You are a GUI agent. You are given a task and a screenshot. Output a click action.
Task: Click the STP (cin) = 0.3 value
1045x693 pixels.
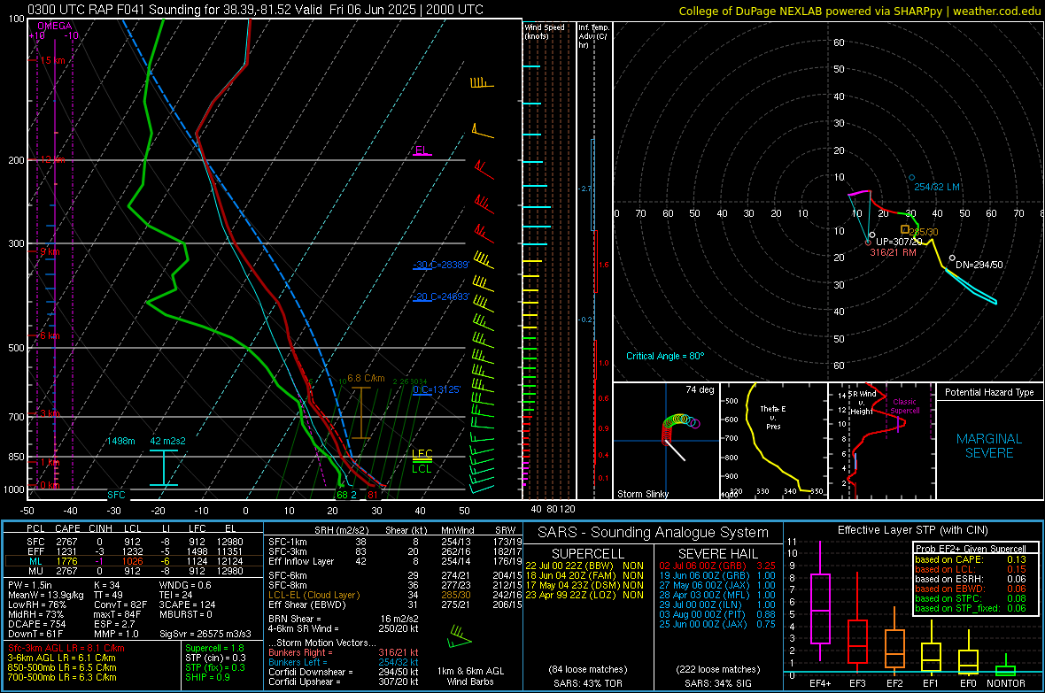[215, 658]
